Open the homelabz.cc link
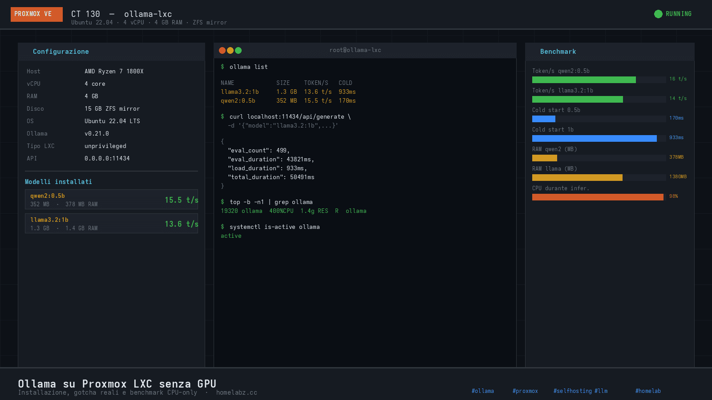This screenshot has width=712, height=400. (237, 392)
